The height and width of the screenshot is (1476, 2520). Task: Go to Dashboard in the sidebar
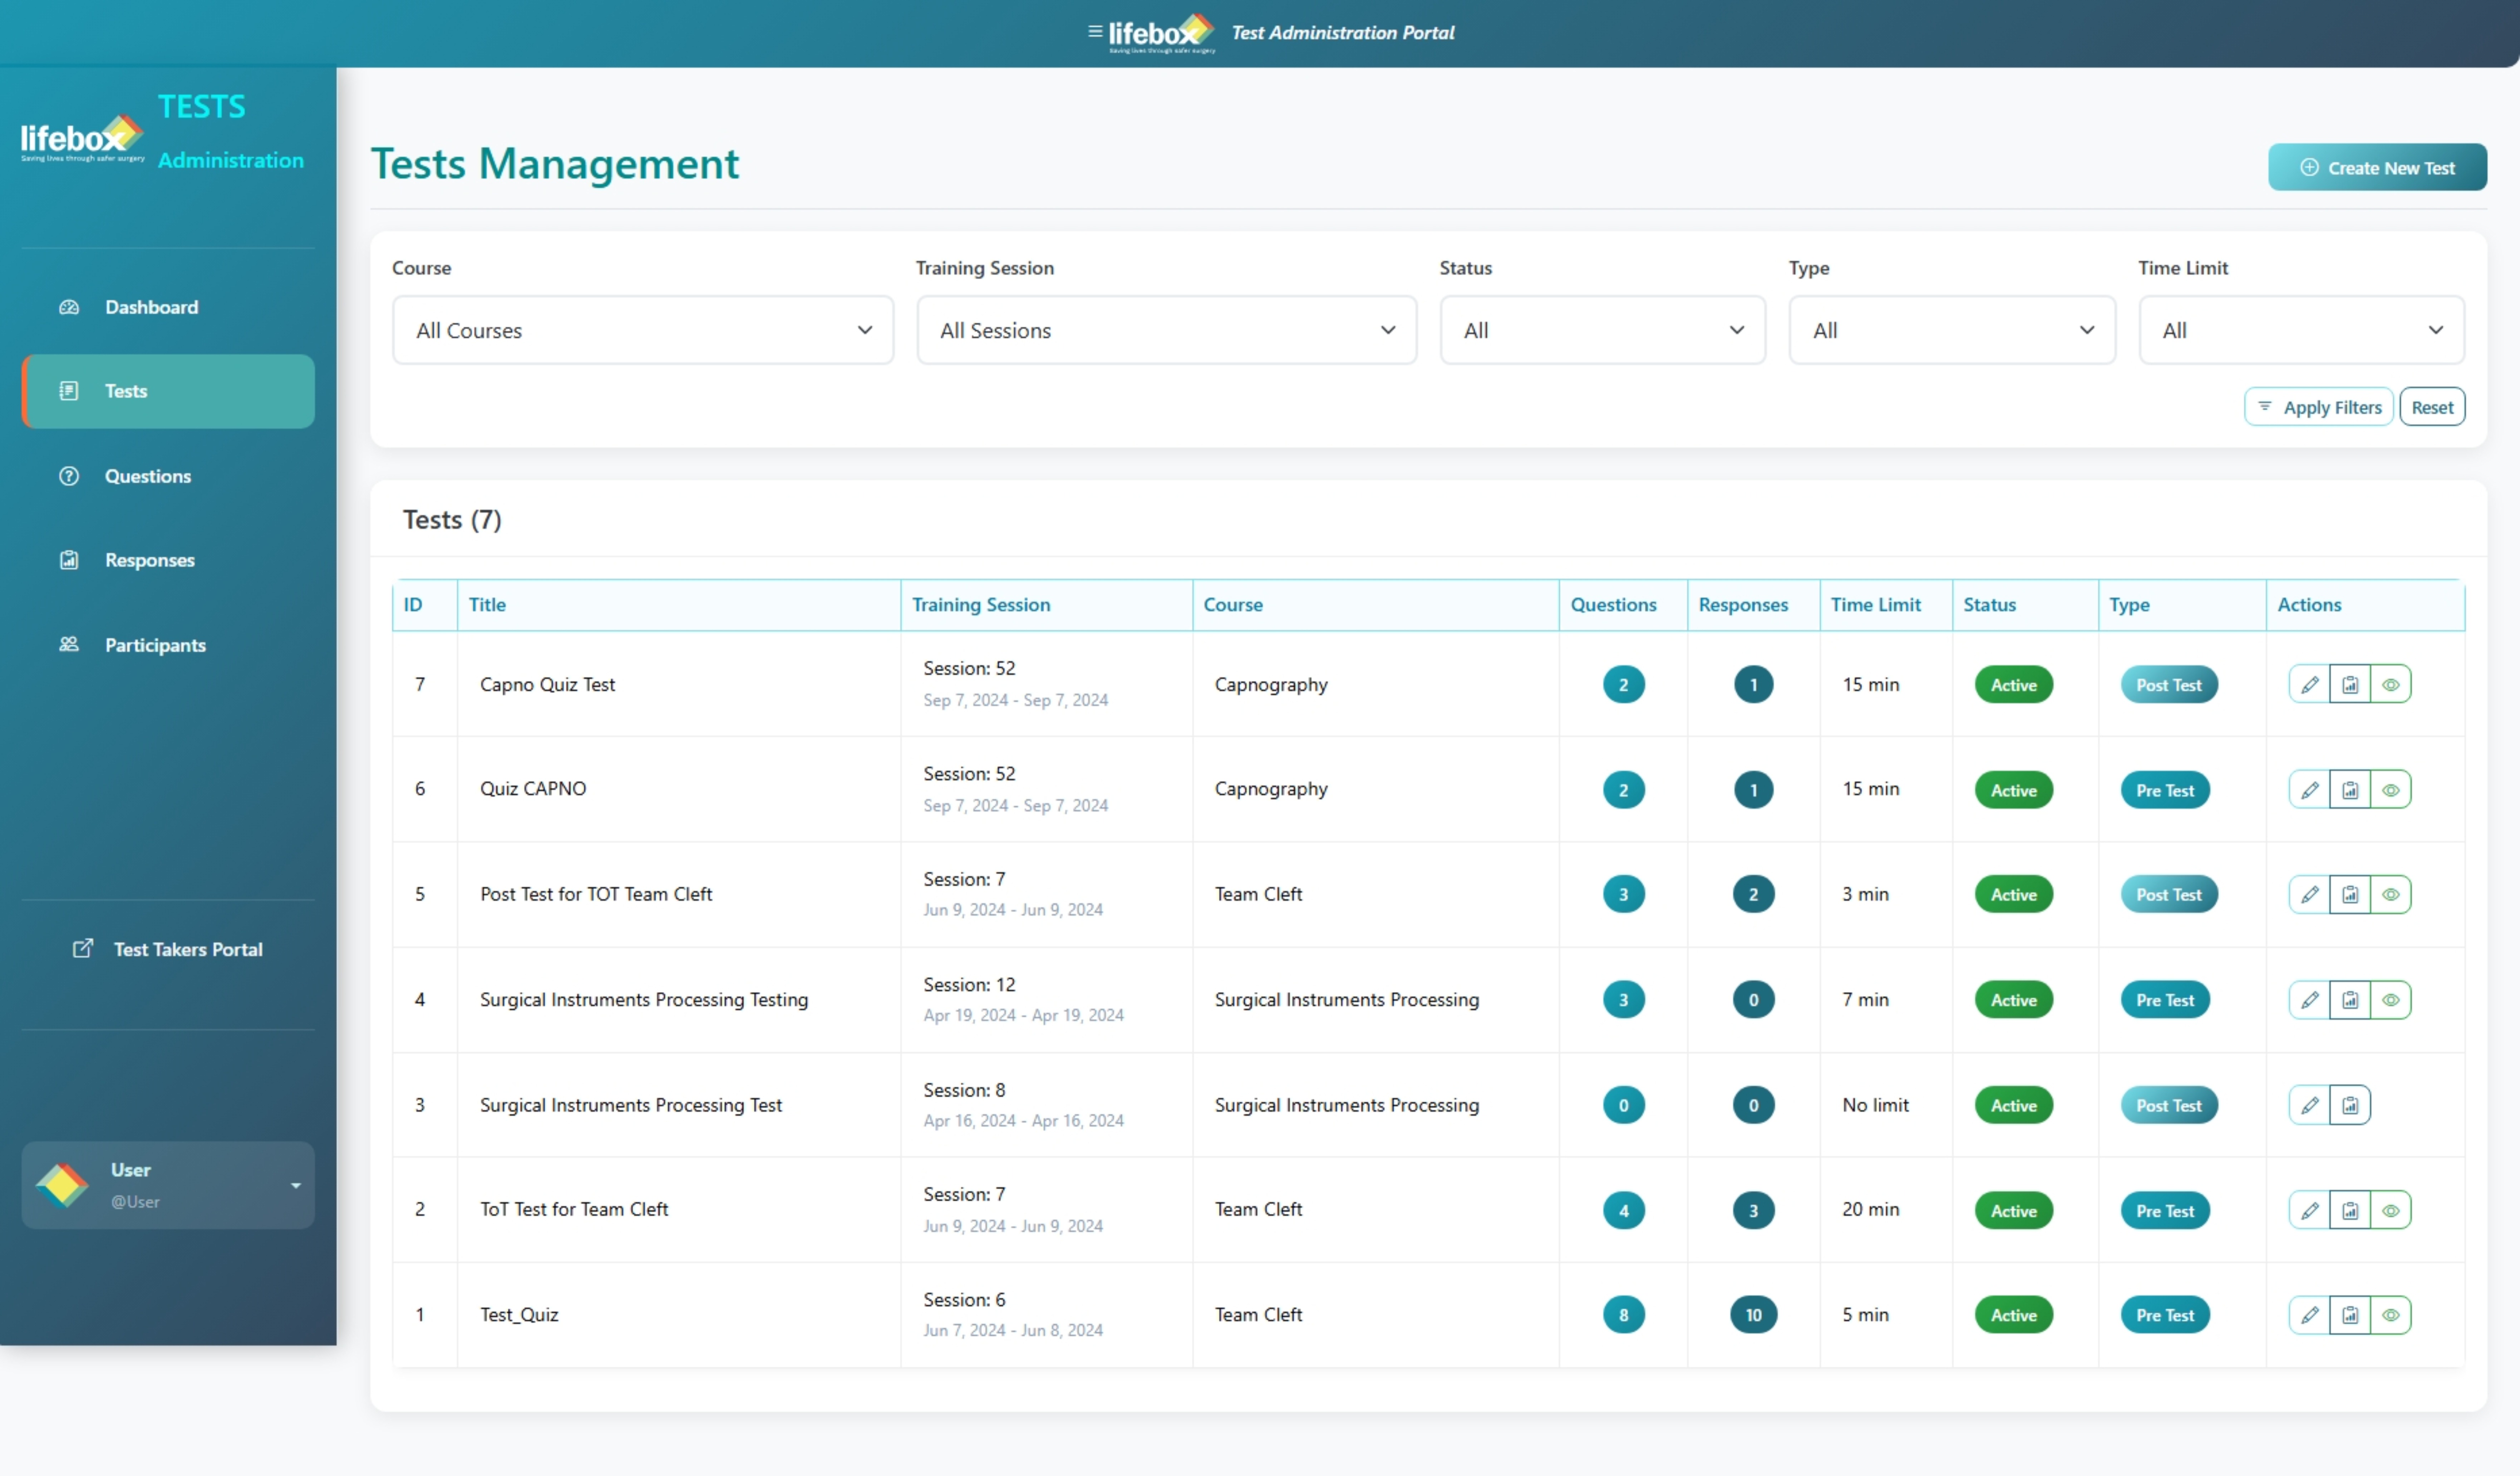click(168, 307)
